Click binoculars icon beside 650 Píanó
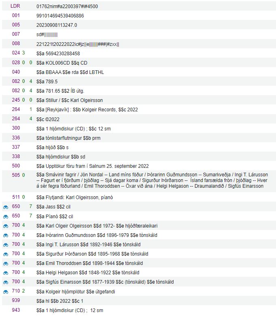The width and height of the screenshot is (276, 319). pos(6,217)
